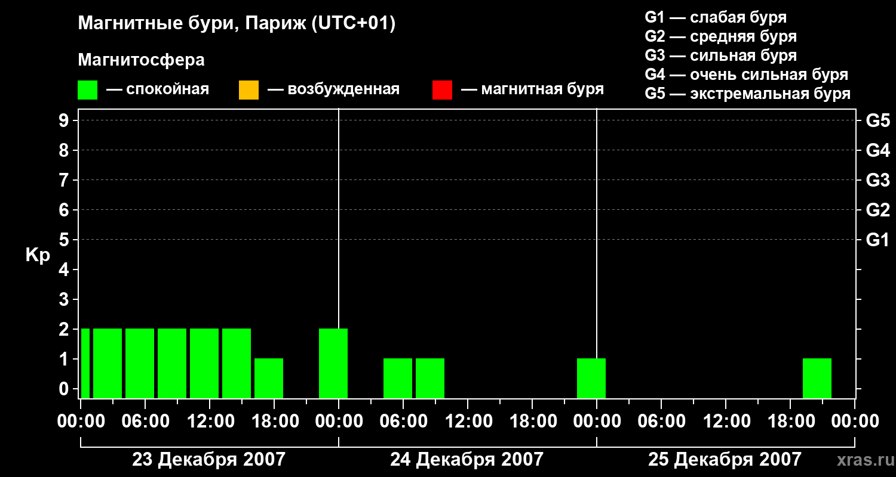Screen dimensions: 896x477
Task: Click the Kp 2 bar crossing midnight into 24 December
Action: (x=333, y=363)
